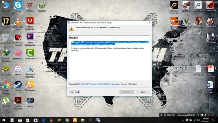
Task: Select the BlueStacks desktop icon
Action: tap(6, 70)
